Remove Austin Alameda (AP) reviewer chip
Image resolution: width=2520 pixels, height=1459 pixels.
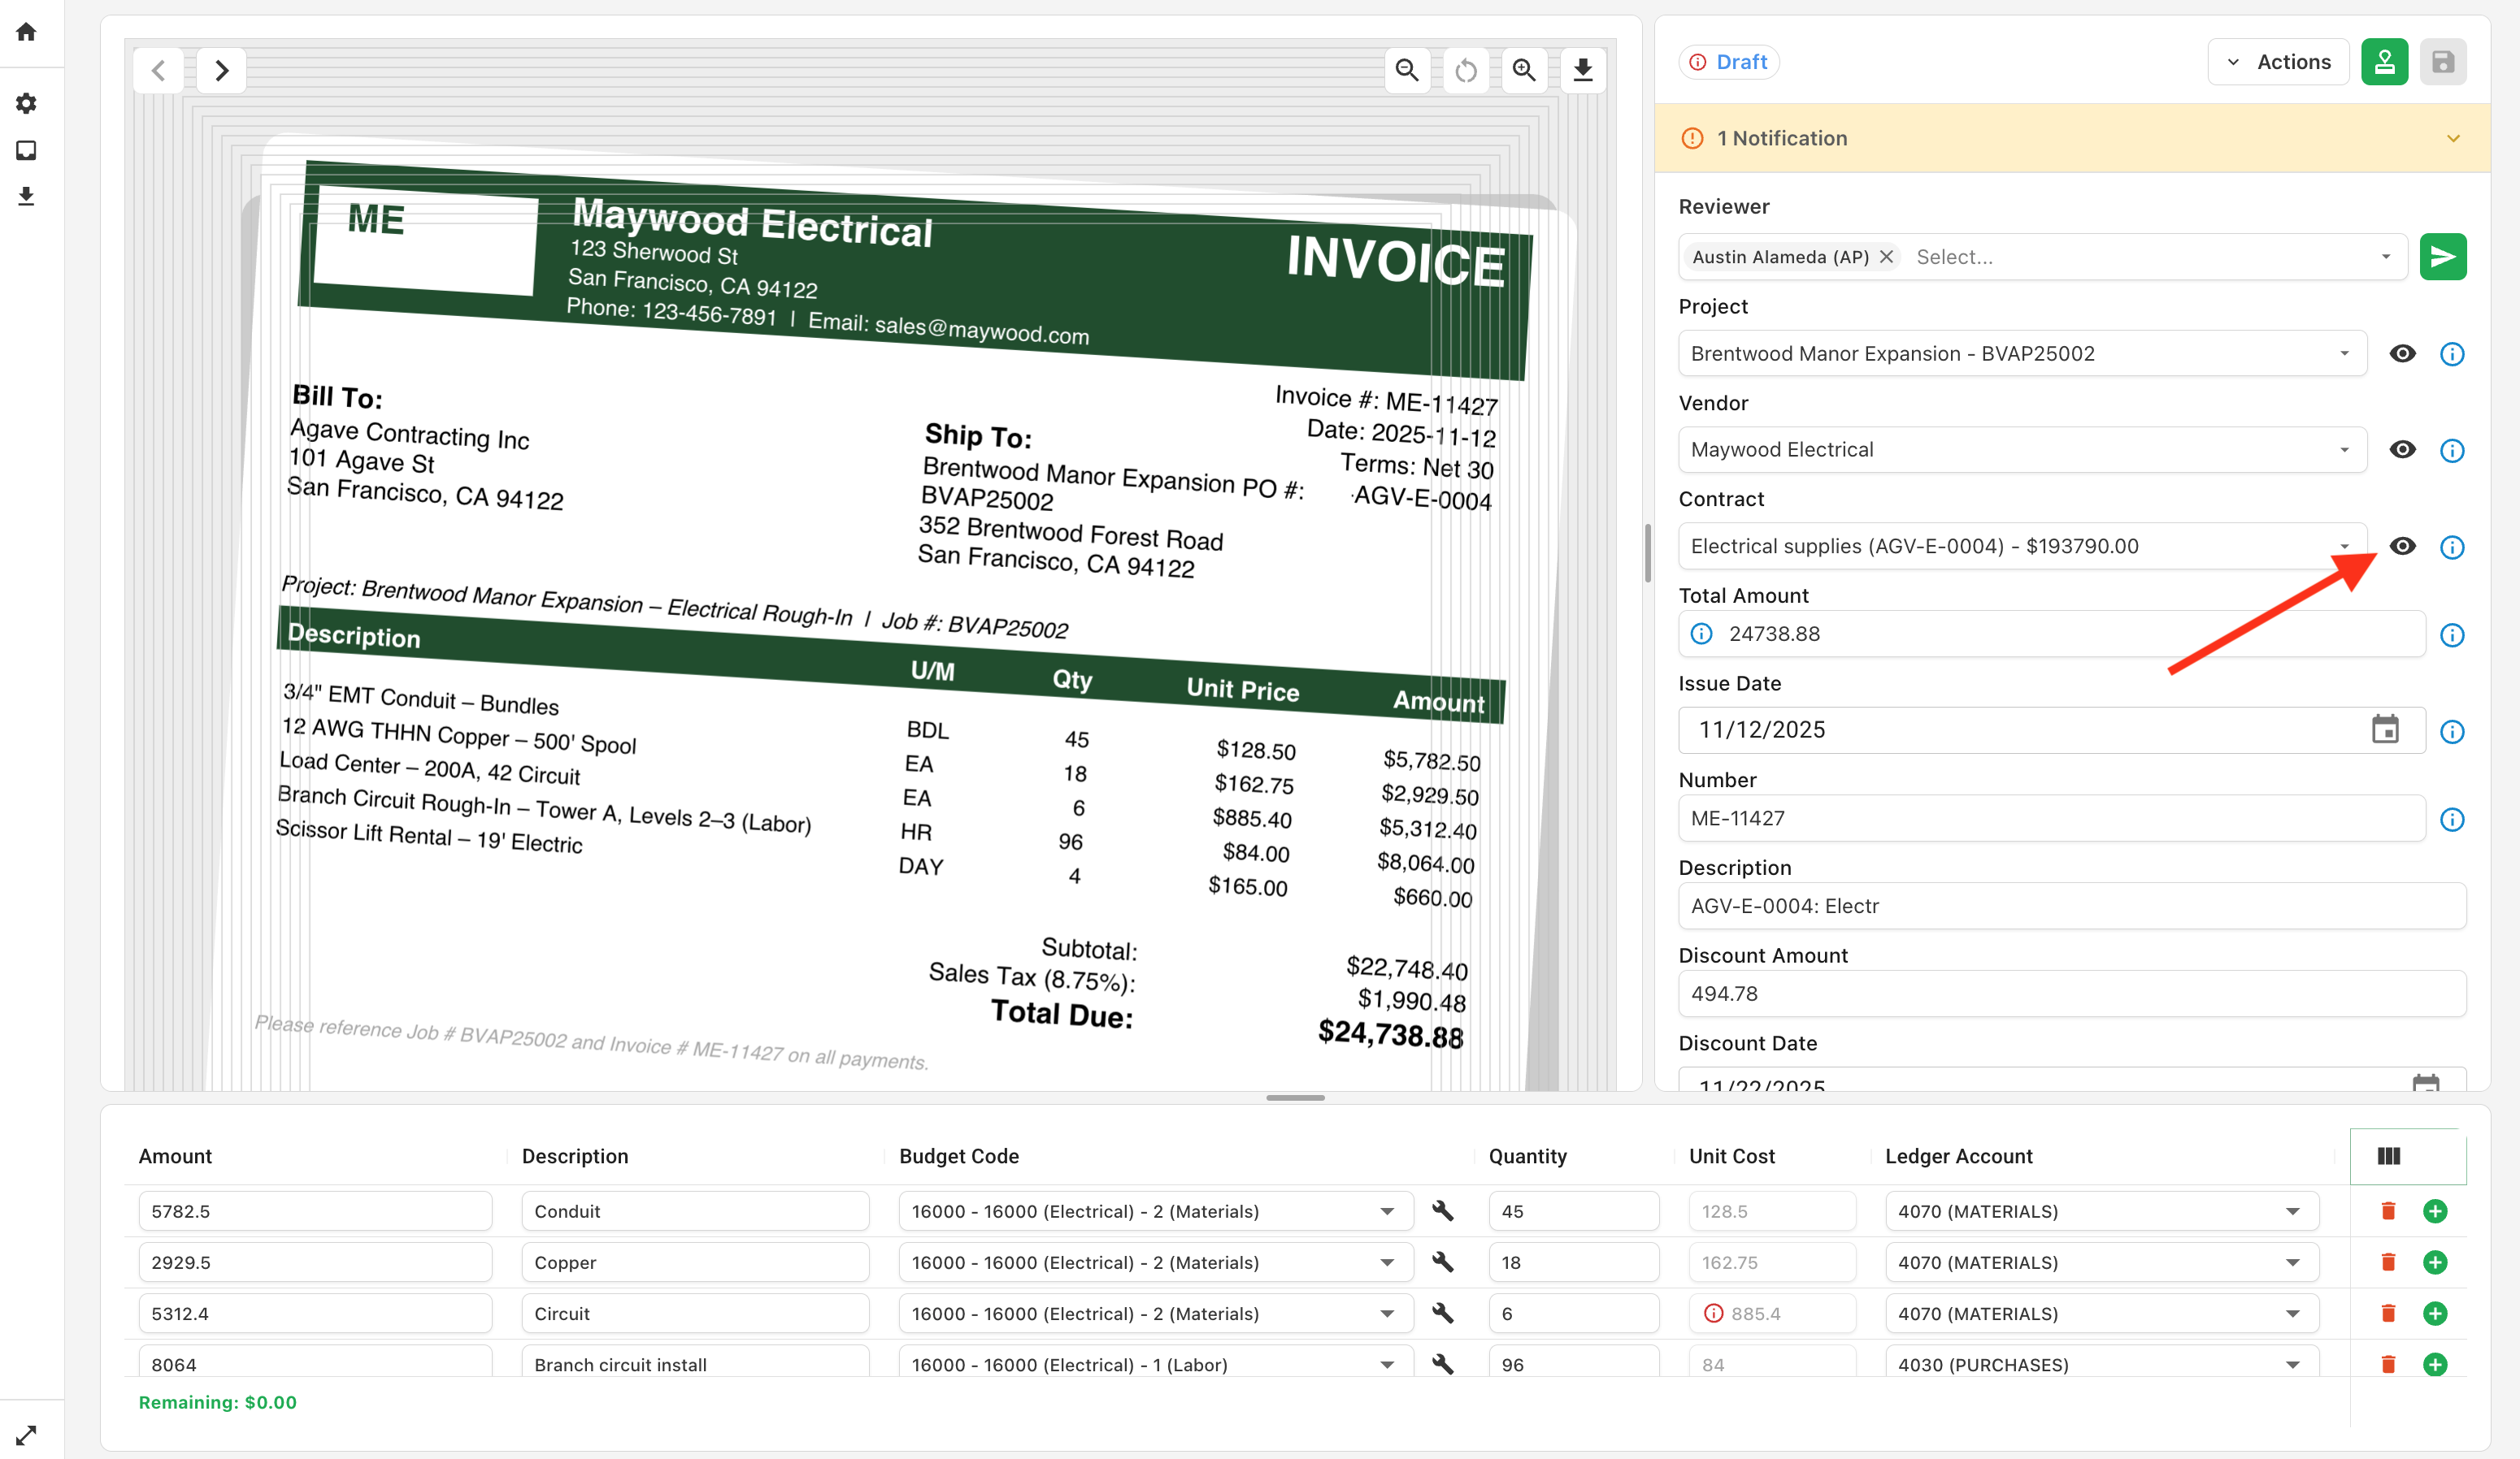click(x=1886, y=257)
